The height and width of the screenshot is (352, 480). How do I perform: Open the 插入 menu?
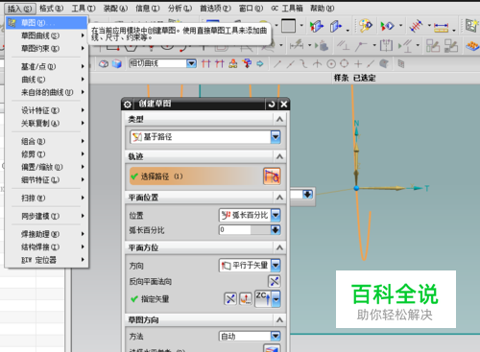pos(20,9)
